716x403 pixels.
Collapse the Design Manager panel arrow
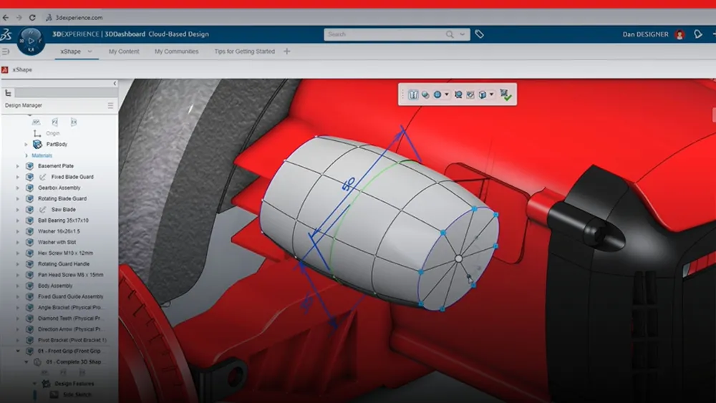115,84
